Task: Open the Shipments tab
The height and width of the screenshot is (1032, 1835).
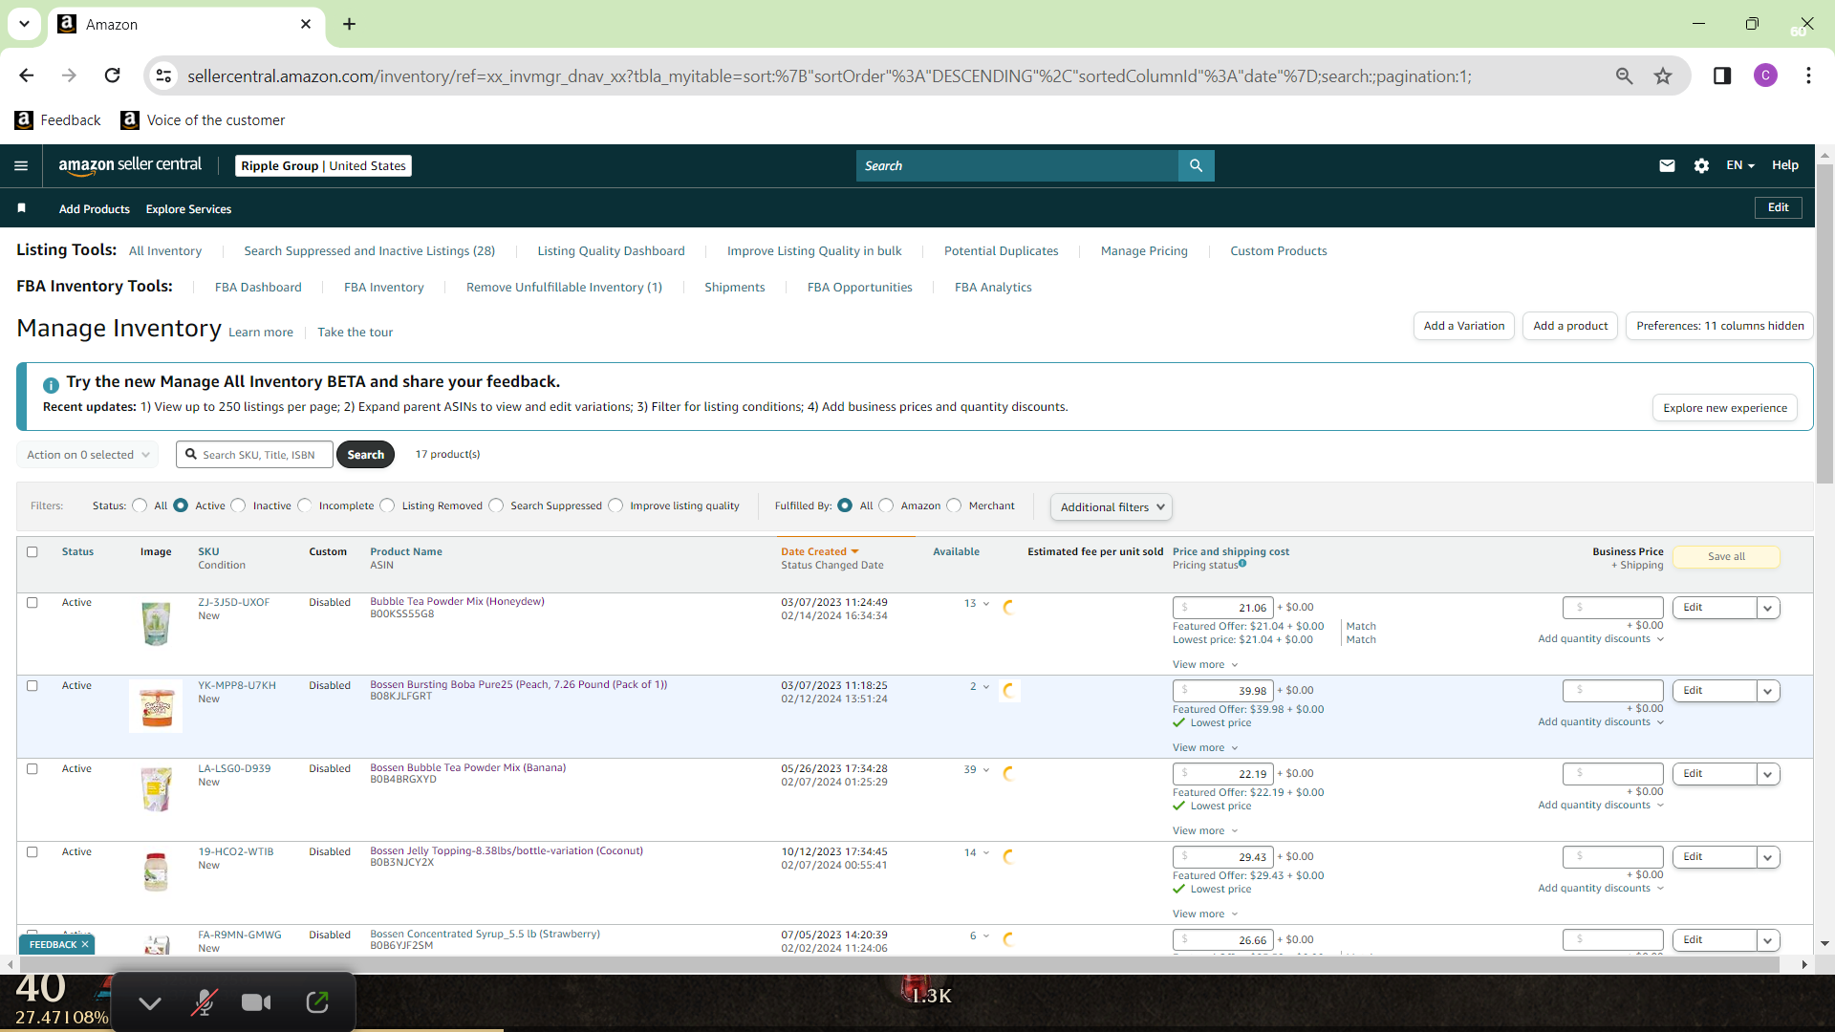Action: pyautogui.click(x=734, y=288)
